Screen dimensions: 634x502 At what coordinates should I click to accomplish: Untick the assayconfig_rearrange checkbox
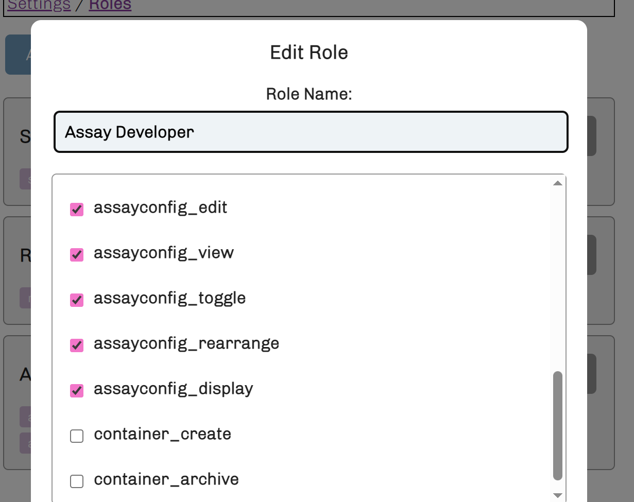click(77, 345)
